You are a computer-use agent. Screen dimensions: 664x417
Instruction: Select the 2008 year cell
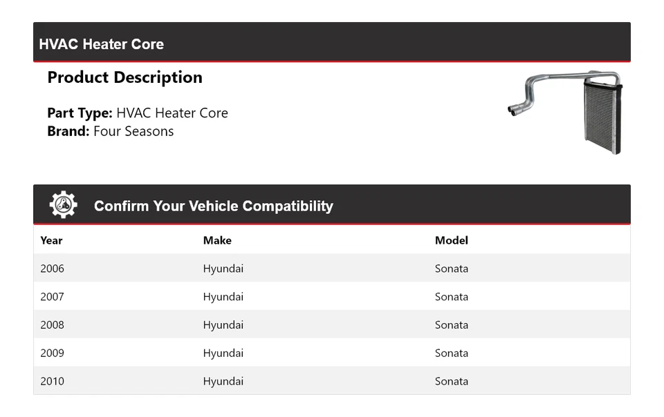point(52,325)
